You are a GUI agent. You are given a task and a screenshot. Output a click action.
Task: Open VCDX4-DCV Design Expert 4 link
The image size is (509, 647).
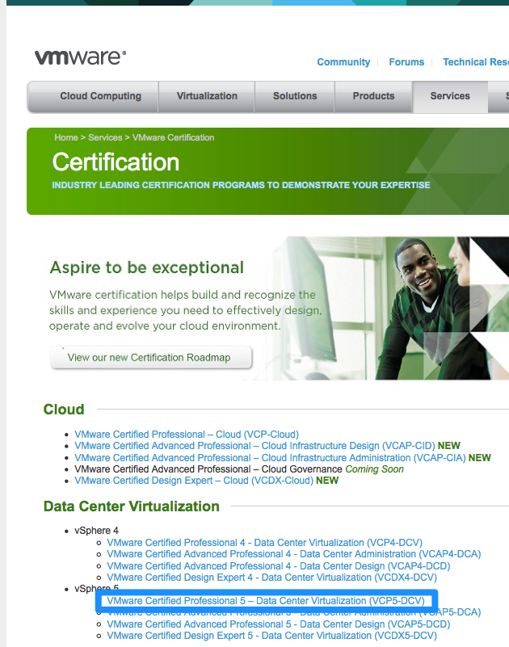click(x=271, y=578)
